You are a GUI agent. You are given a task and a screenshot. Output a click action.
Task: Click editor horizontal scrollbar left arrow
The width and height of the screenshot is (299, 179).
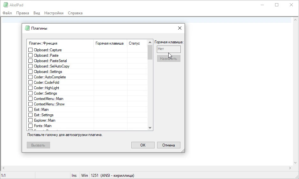point(4,168)
